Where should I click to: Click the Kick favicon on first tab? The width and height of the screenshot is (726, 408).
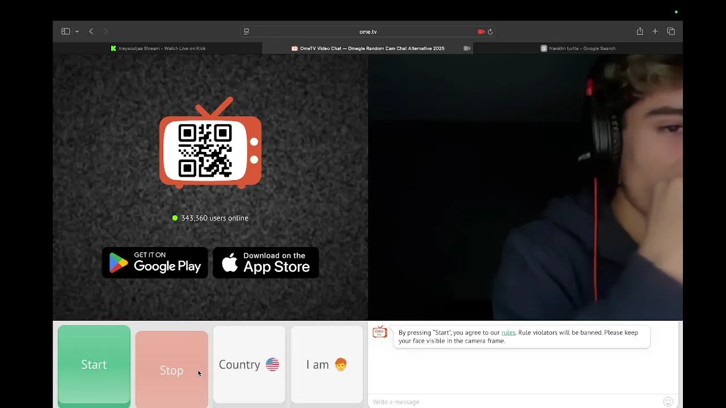tap(113, 48)
